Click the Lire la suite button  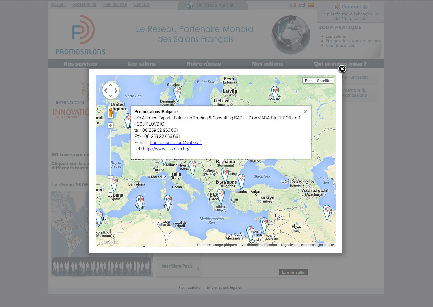tap(293, 272)
